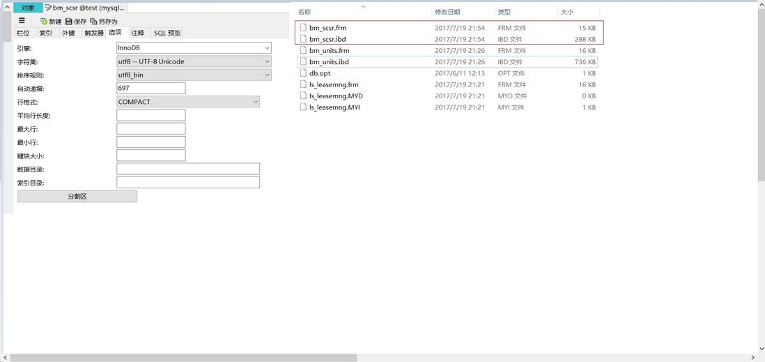Click the 最大行 input field

click(x=151, y=128)
